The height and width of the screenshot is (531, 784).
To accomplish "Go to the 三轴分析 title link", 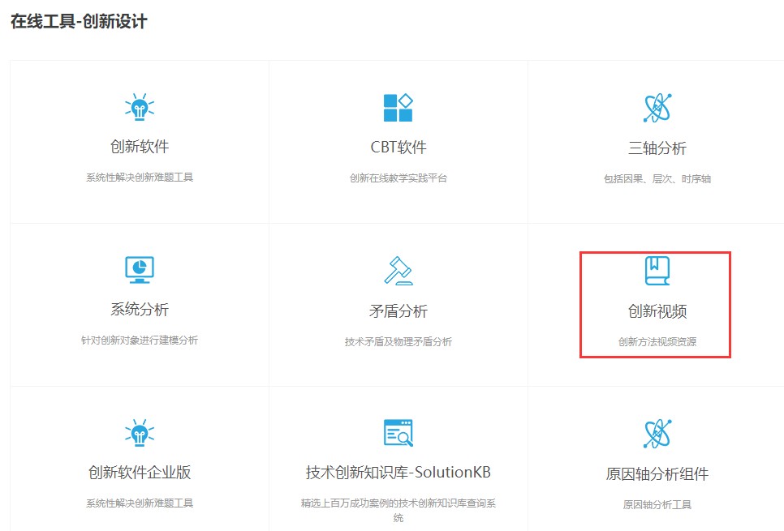I will click(657, 148).
